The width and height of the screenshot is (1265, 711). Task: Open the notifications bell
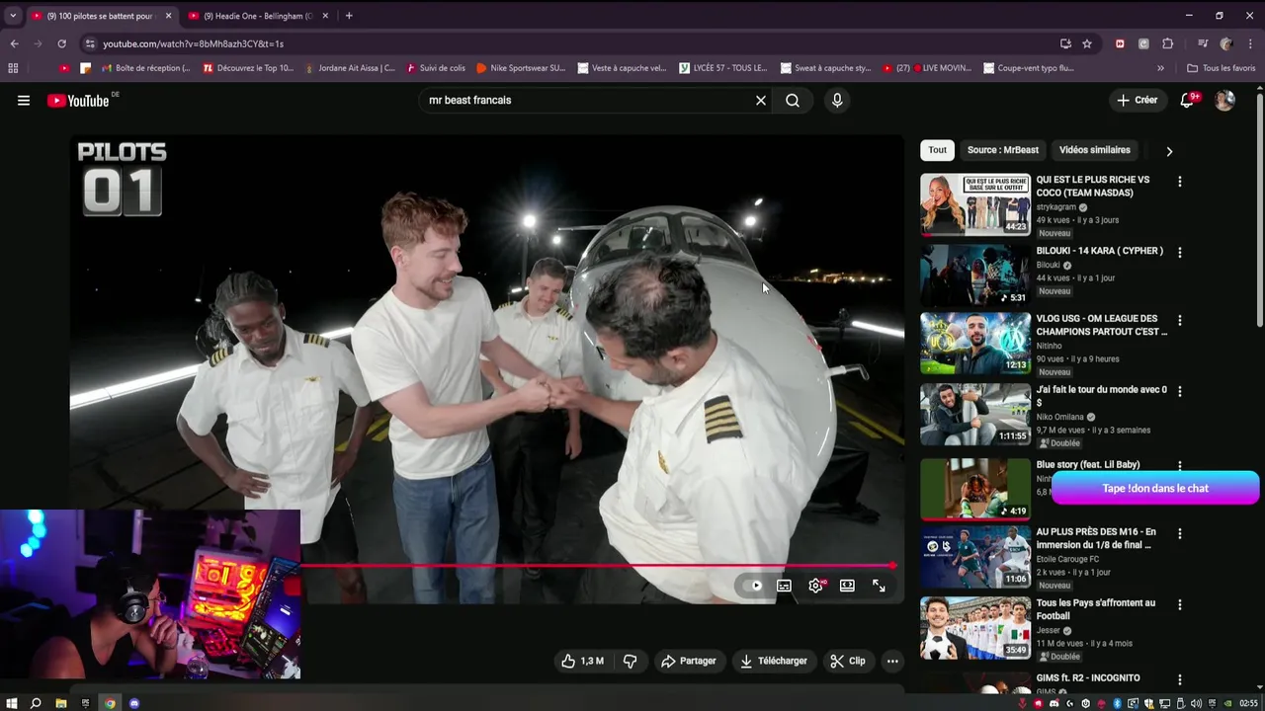pyautogui.click(x=1187, y=100)
